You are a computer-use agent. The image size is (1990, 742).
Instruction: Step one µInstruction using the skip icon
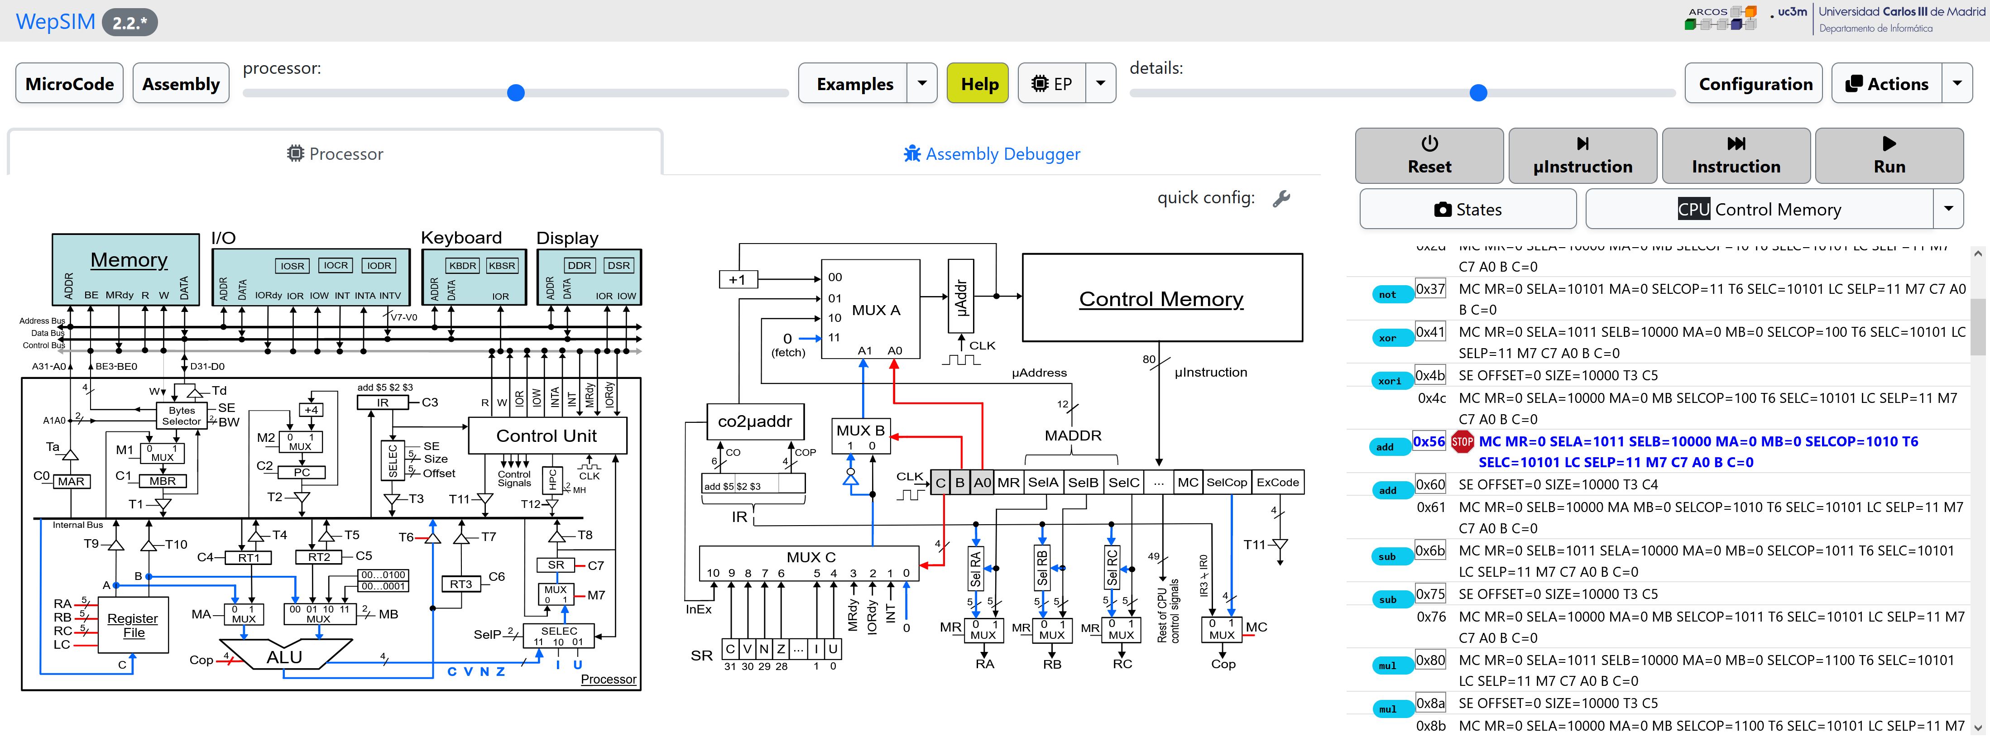point(1582,143)
